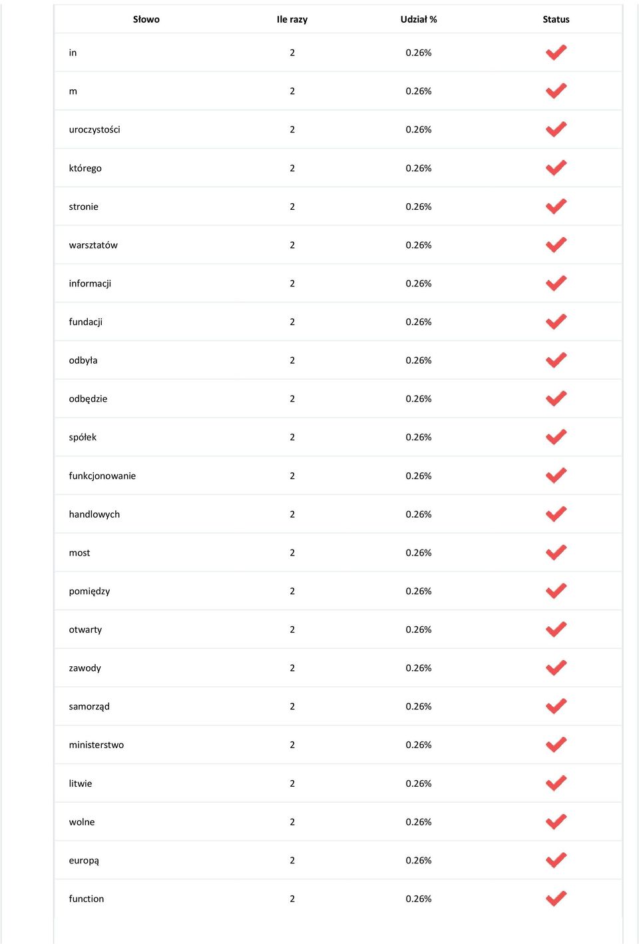
Task: Click the red checkmark for 'uroczystości'
Action: point(556,129)
